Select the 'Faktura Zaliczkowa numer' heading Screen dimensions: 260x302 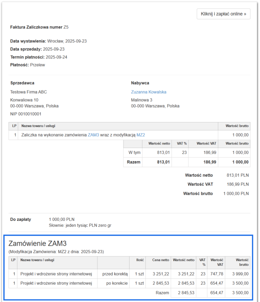point(36,27)
